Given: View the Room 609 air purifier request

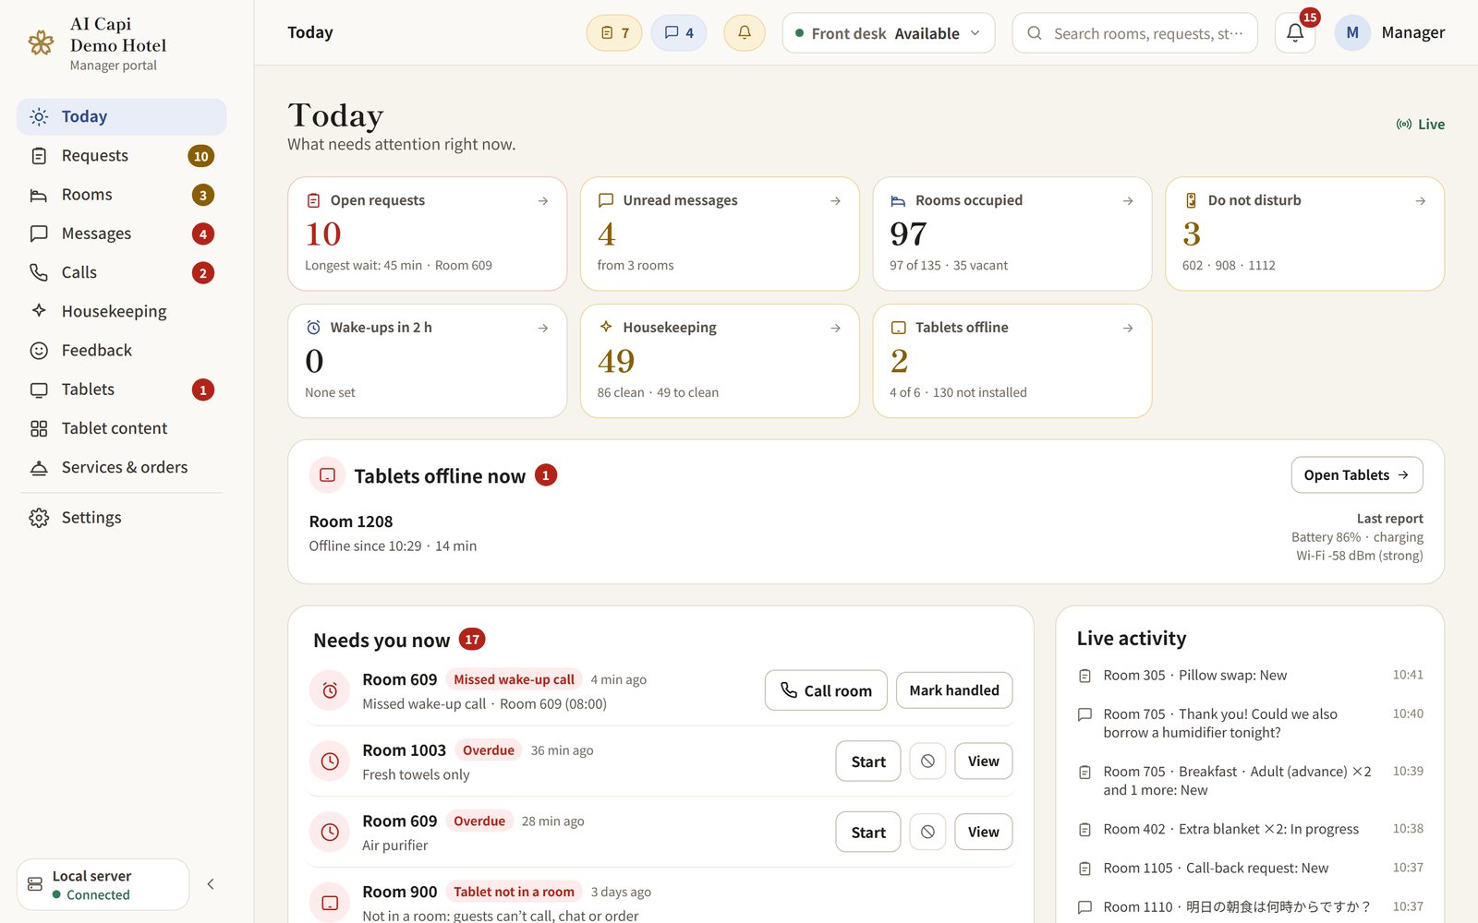Looking at the screenshot, I should (983, 832).
